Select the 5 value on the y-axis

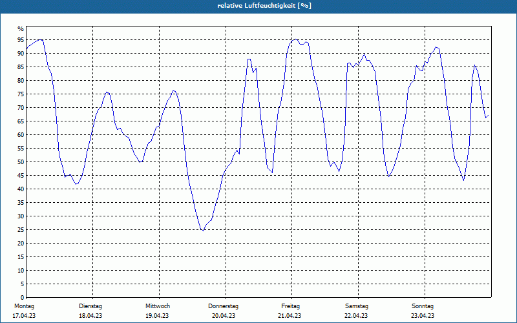[x=23, y=284]
